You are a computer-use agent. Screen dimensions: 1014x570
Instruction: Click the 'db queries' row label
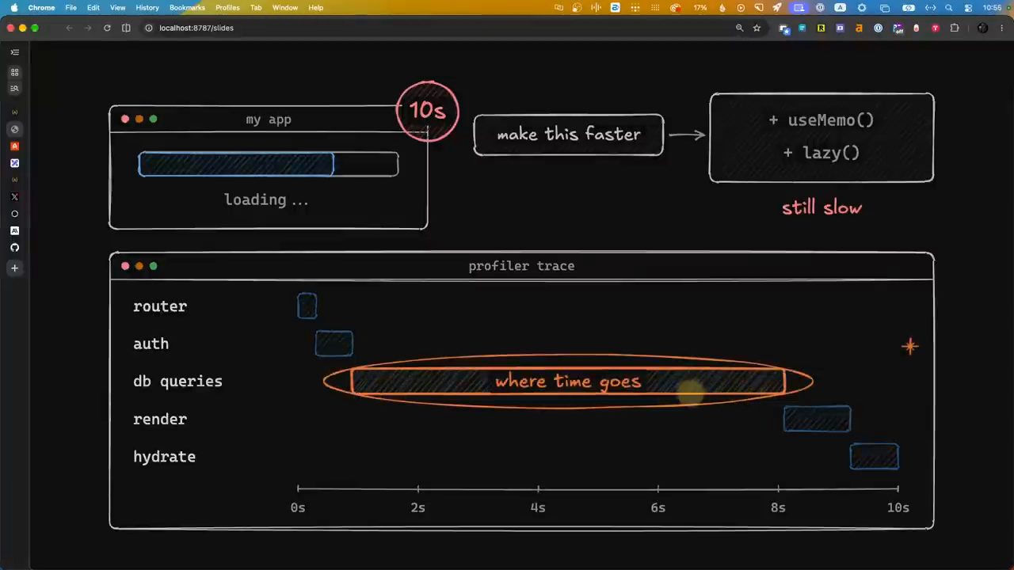click(177, 382)
